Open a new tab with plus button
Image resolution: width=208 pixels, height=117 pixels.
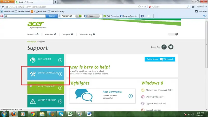[x=55, y=2]
